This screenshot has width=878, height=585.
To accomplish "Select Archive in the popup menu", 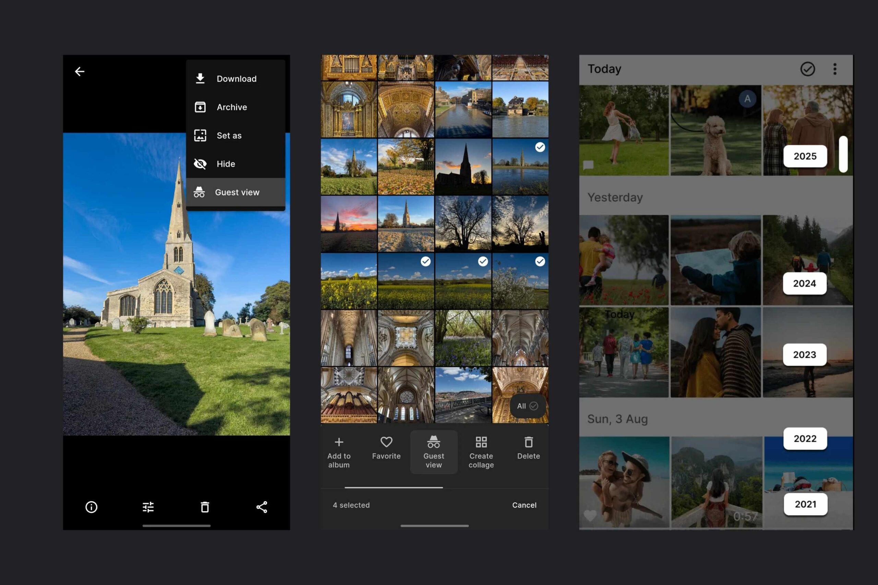I will (x=232, y=107).
